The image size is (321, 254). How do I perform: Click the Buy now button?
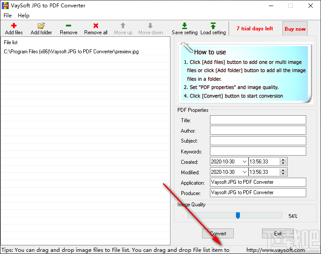(295, 29)
